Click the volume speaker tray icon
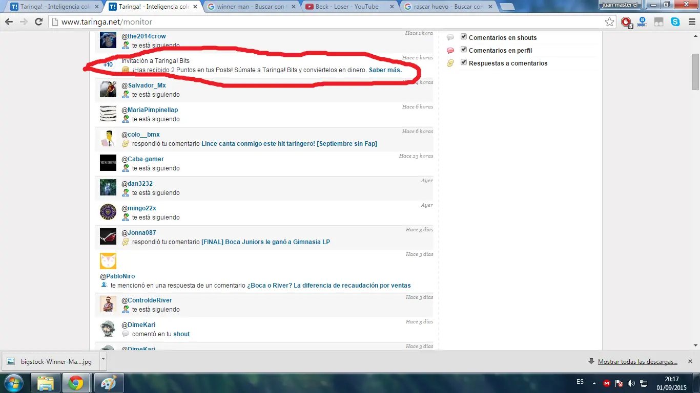700x393 pixels. 631,383
